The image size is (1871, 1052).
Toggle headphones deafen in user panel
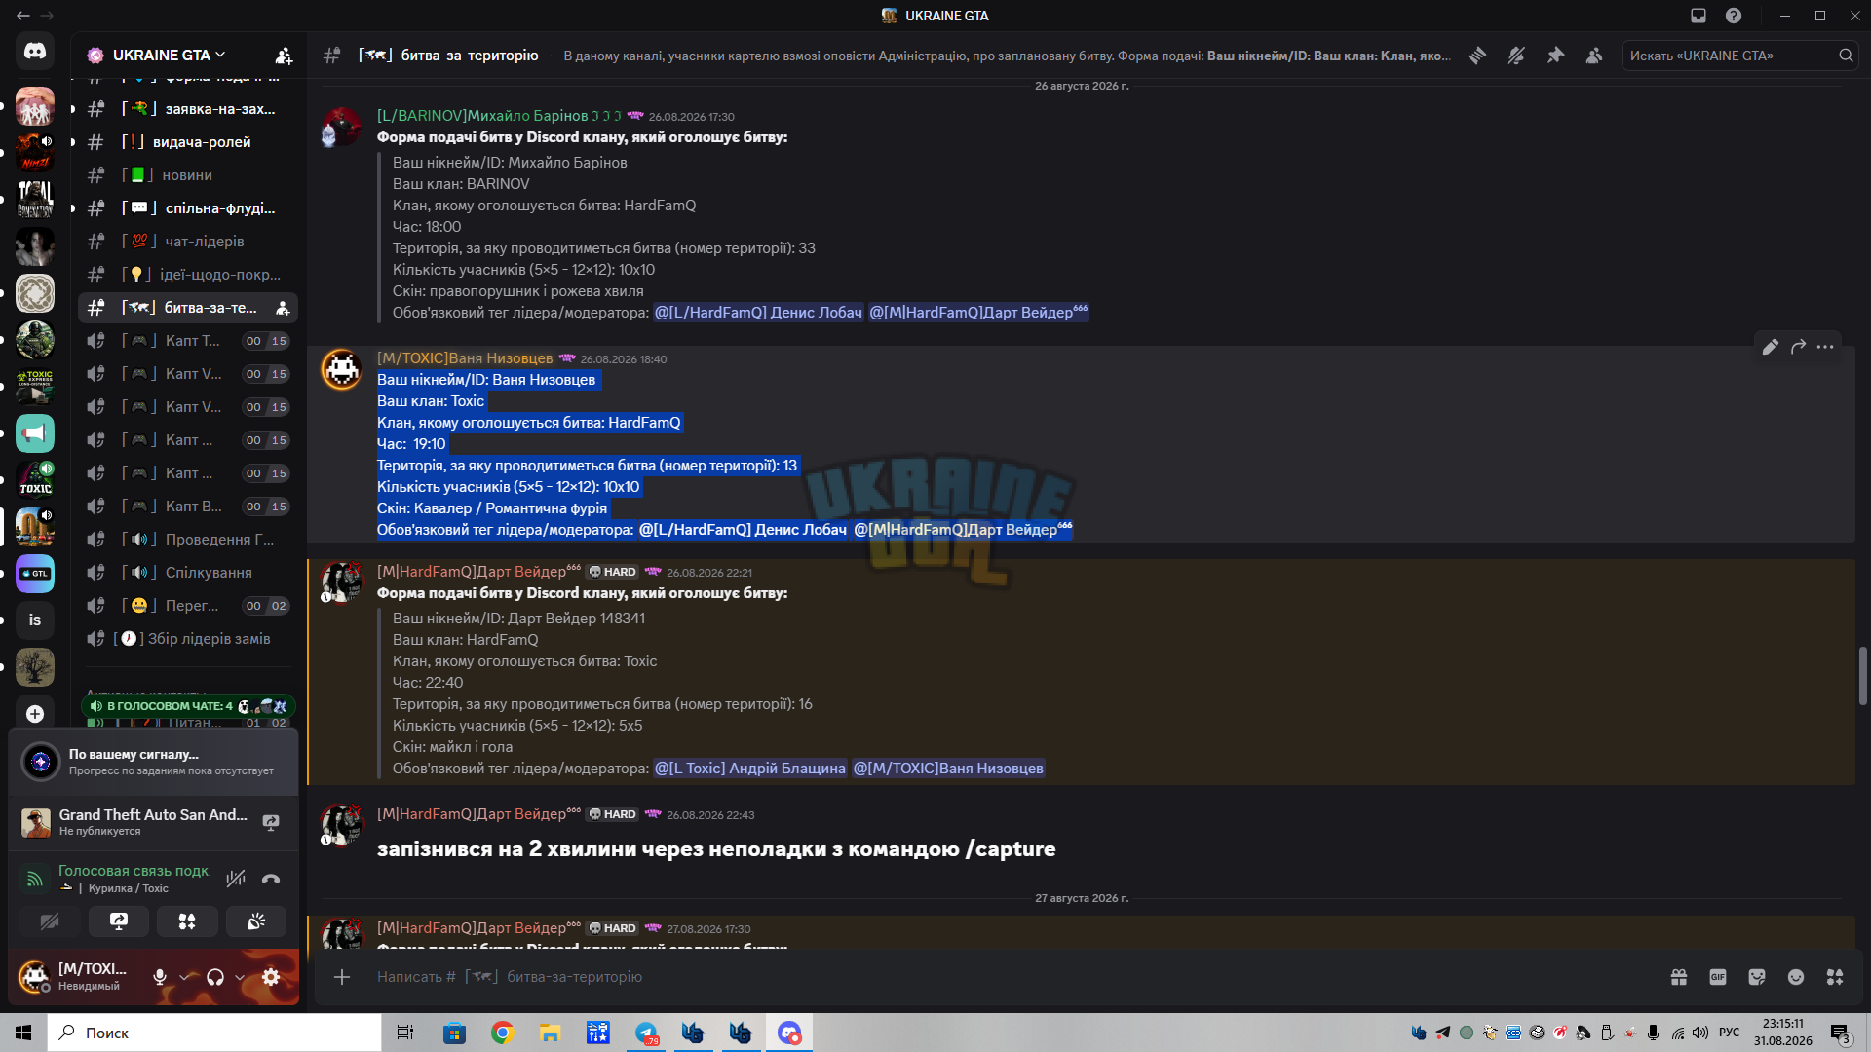coord(215,977)
